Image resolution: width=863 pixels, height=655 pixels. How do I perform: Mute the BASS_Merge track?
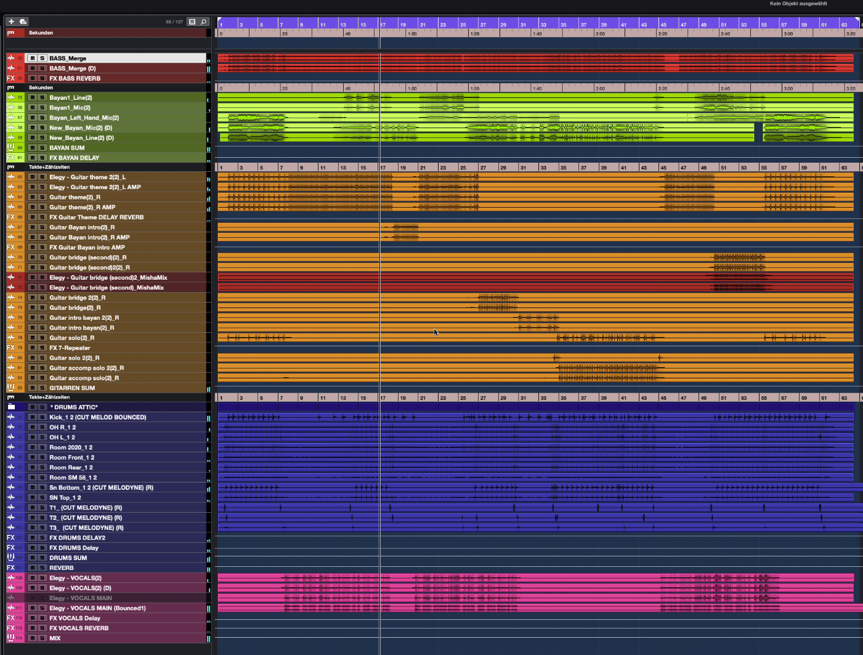32,58
